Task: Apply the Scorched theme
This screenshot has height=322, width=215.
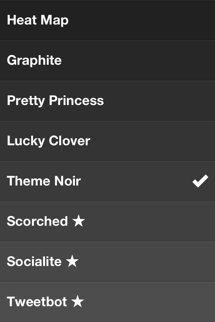Action: pyautogui.click(x=107, y=221)
